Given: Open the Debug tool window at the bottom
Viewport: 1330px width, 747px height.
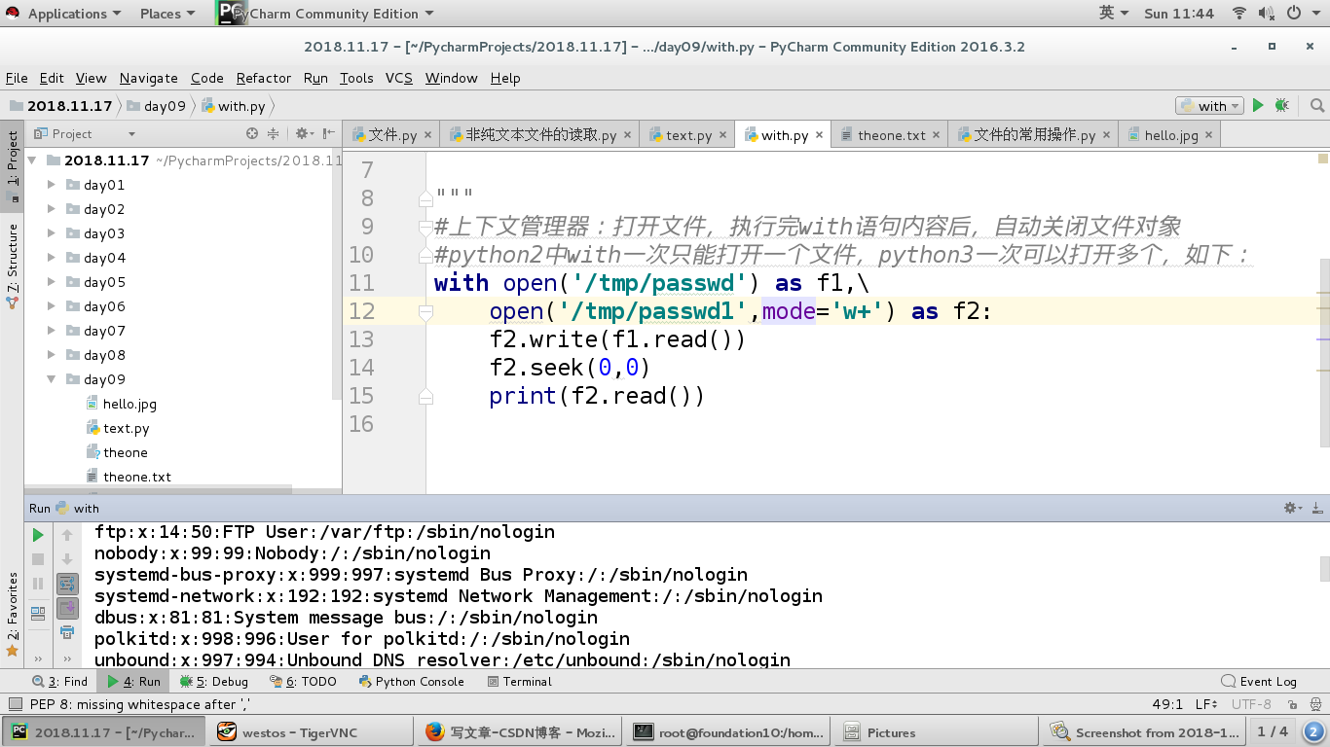Looking at the screenshot, I should (x=214, y=682).
